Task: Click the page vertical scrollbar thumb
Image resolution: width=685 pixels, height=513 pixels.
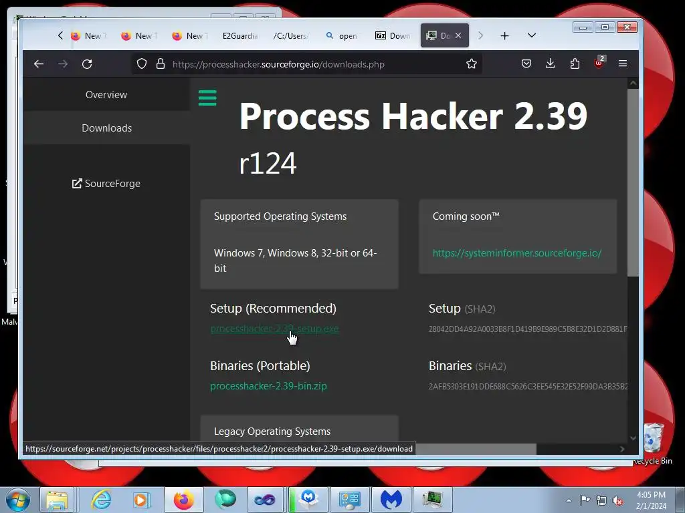Action: click(x=633, y=182)
